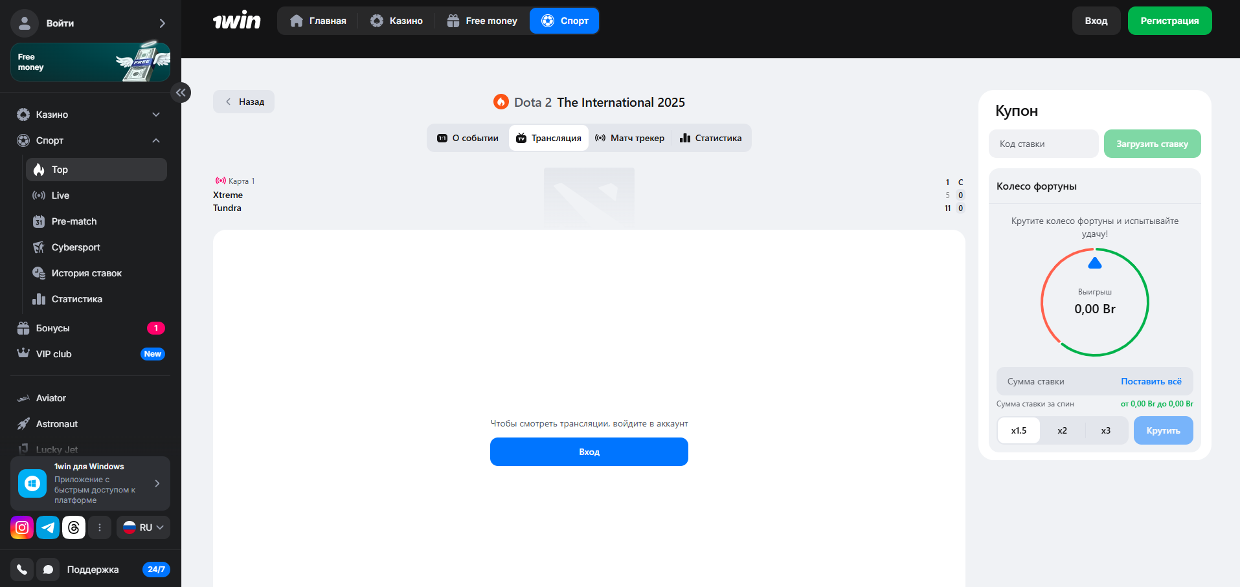Viewport: 1240px width, 587px height.
Task: Click the Windows app icon
Action: (32, 483)
